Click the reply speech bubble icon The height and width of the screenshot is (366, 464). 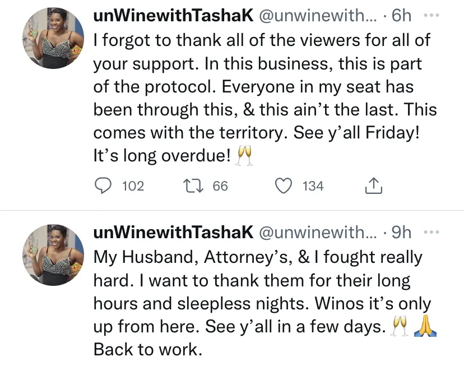click(x=103, y=186)
